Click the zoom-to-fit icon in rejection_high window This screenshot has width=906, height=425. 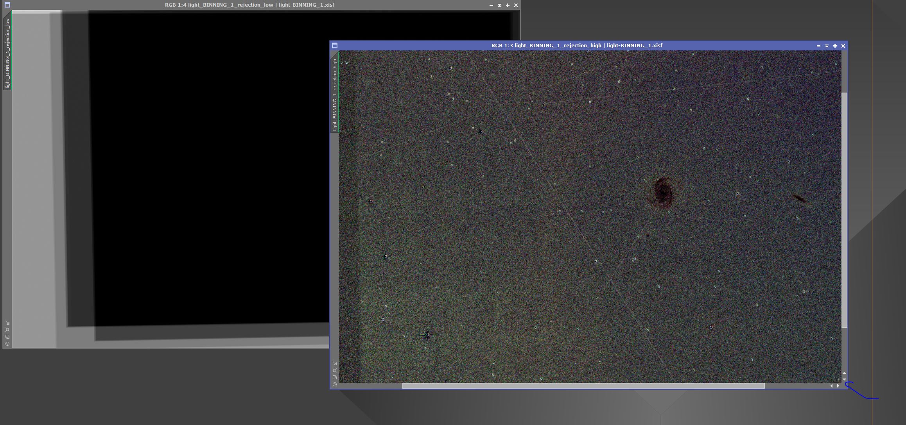coord(335,370)
